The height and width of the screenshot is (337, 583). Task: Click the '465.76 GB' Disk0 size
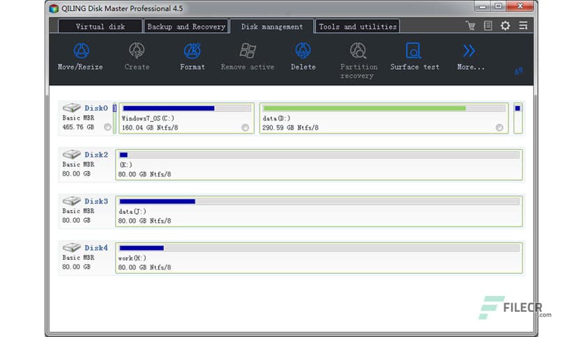click(x=78, y=127)
